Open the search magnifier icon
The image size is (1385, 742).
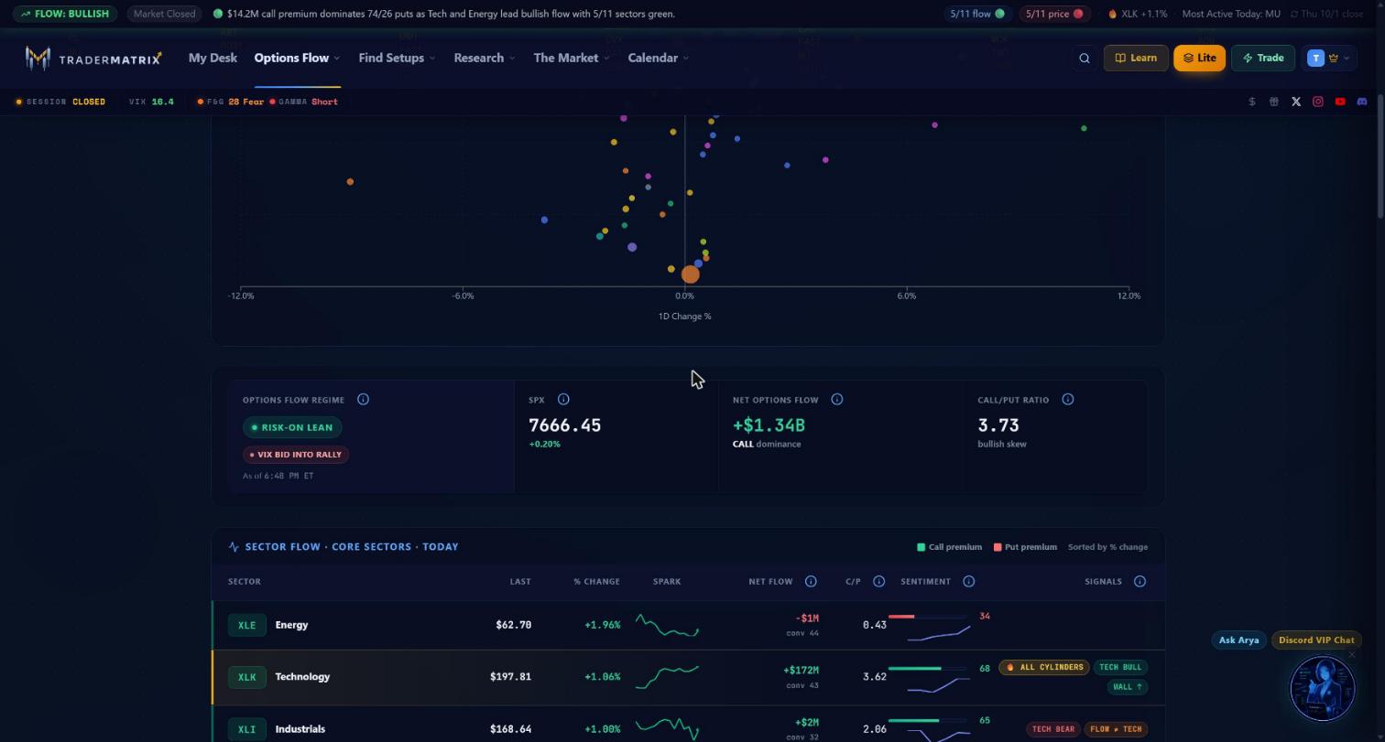tap(1085, 58)
